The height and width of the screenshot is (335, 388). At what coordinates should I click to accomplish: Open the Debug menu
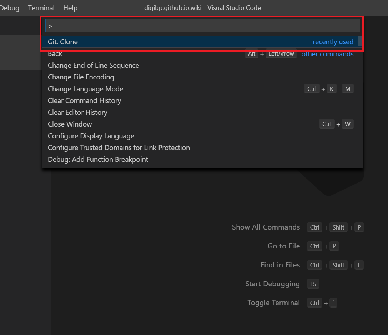point(9,8)
